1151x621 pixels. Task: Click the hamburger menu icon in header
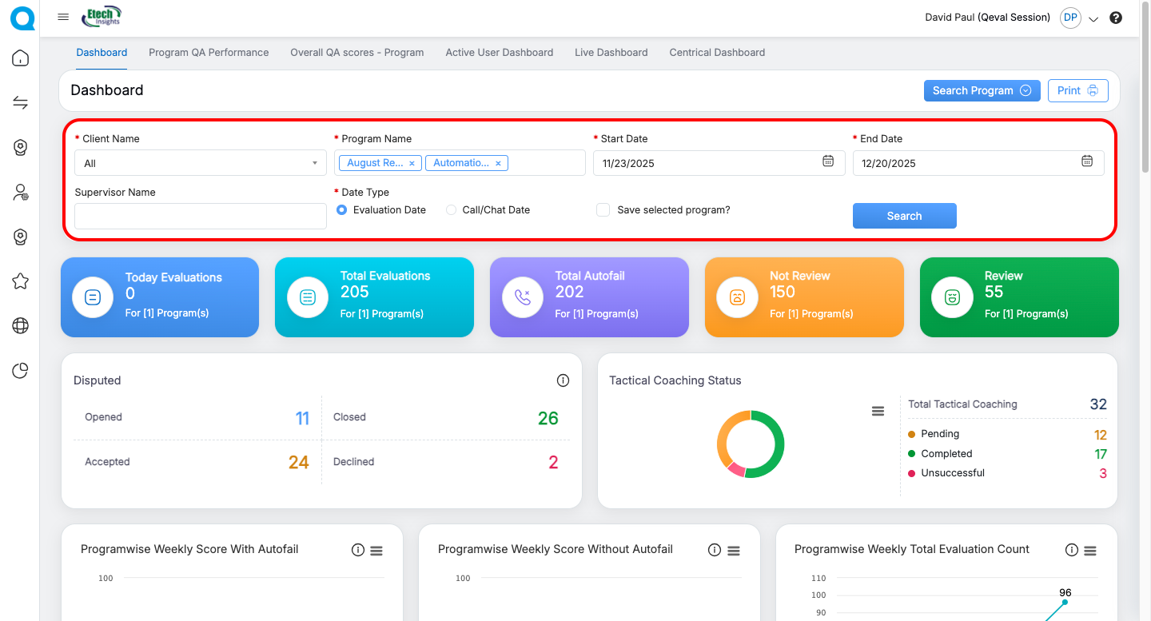pos(63,17)
